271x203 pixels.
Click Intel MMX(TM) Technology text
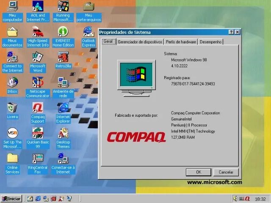[x=193, y=132]
